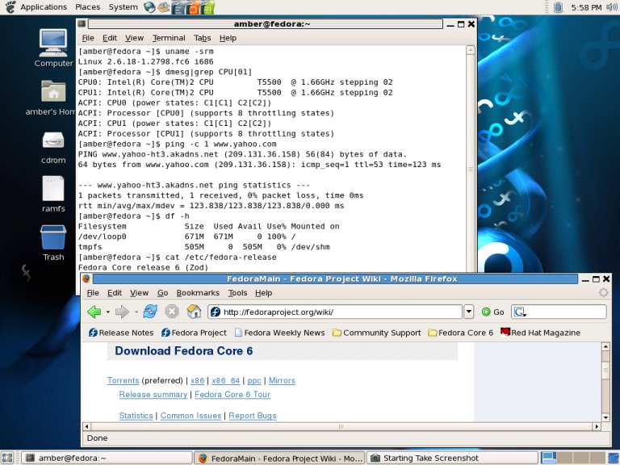Click the Firefox Stop button
Image resolution: width=620 pixels, height=465 pixels.
[172, 312]
